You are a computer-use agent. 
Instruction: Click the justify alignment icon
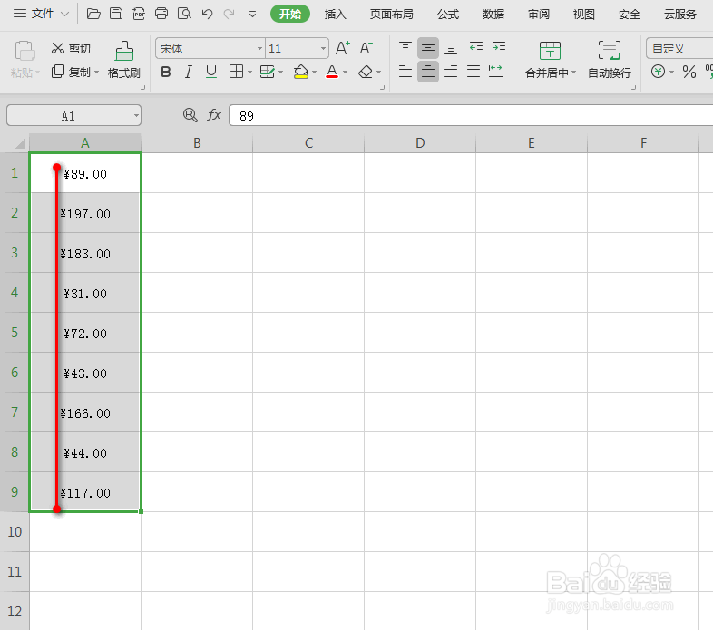point(474,72)
